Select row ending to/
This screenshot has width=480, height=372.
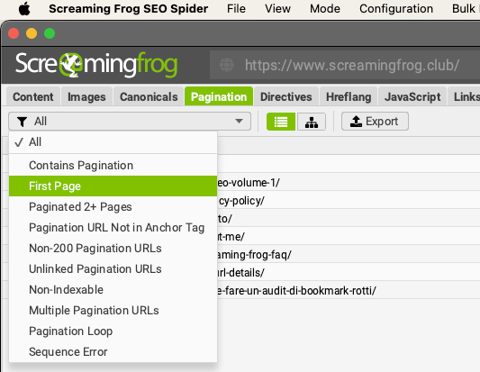coord(349,219)
